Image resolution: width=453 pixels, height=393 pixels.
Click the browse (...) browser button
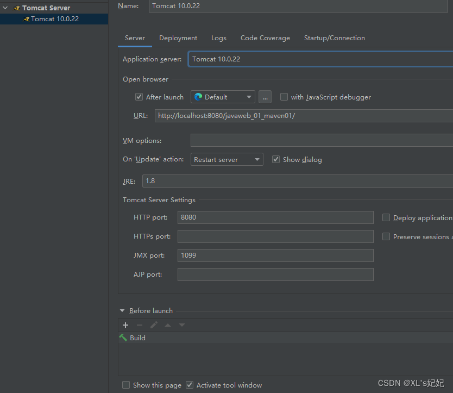pyautogui.click(x=265, y=97)
